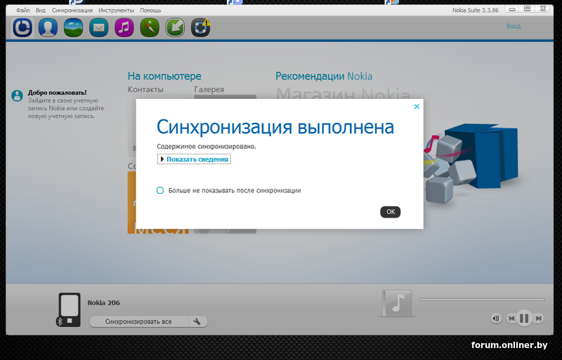
Task: Skip to the next track
Action: pyautogui.click(x=538, y=318)
